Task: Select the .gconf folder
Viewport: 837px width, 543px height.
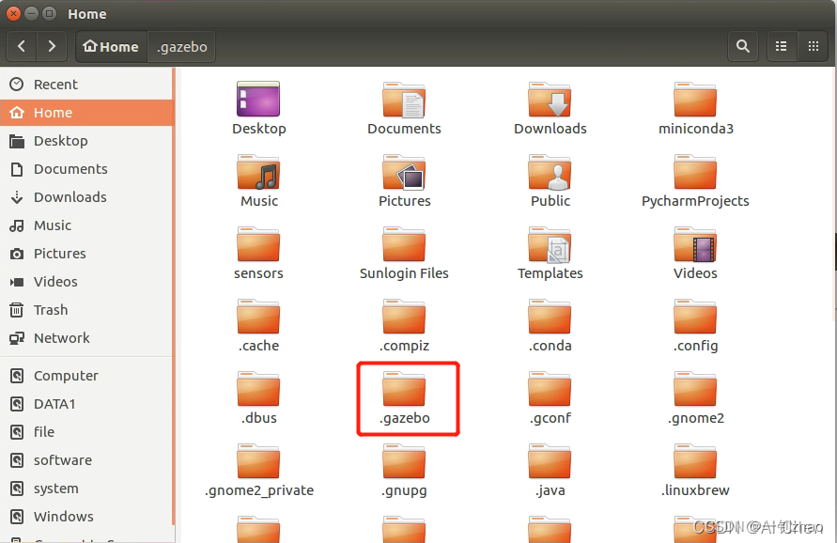Action: click(x=550, y=397)
